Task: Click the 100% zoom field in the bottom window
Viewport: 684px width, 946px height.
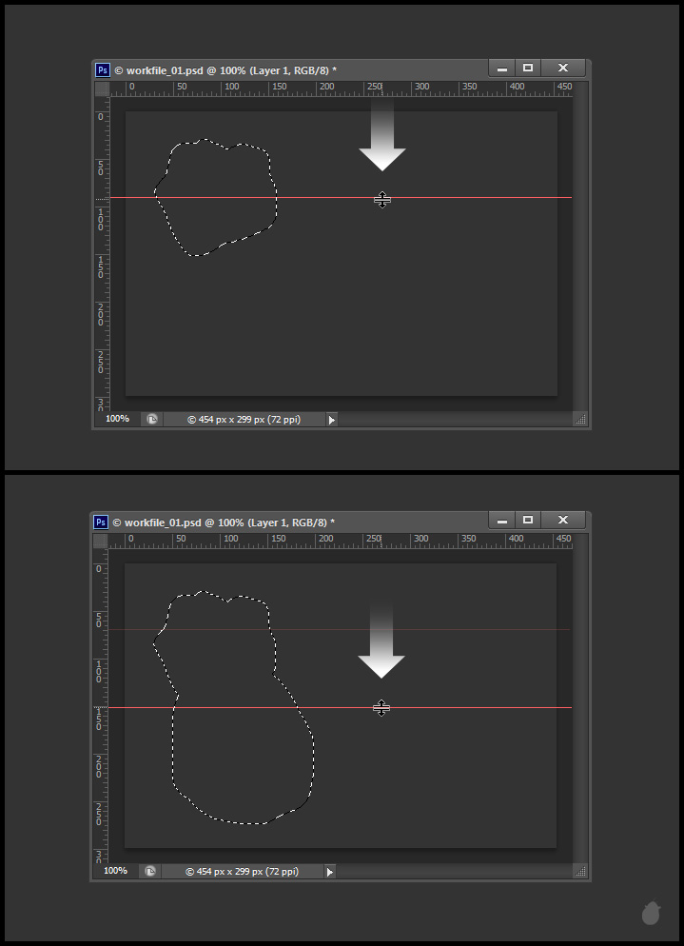Action: 116,871
